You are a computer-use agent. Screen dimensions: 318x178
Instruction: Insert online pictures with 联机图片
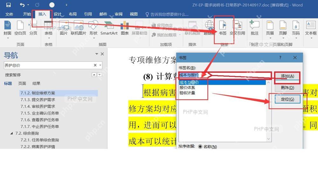[x=79, y=28]
